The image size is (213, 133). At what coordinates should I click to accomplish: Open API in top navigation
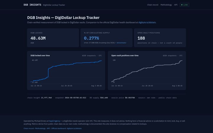pos(176,5)
